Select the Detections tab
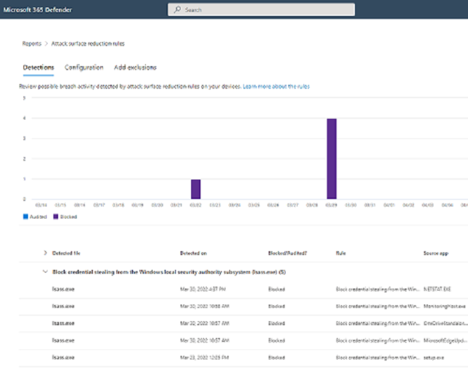Viewport: 468px width, 368px height. point(39,67)
